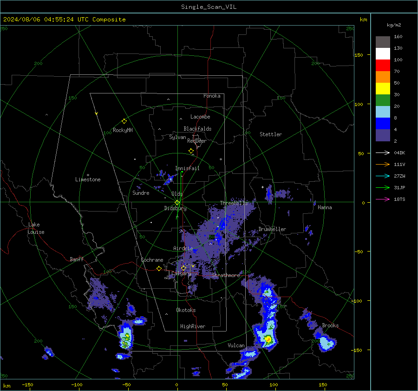Click the Lacombe city label

coord(200,117)
